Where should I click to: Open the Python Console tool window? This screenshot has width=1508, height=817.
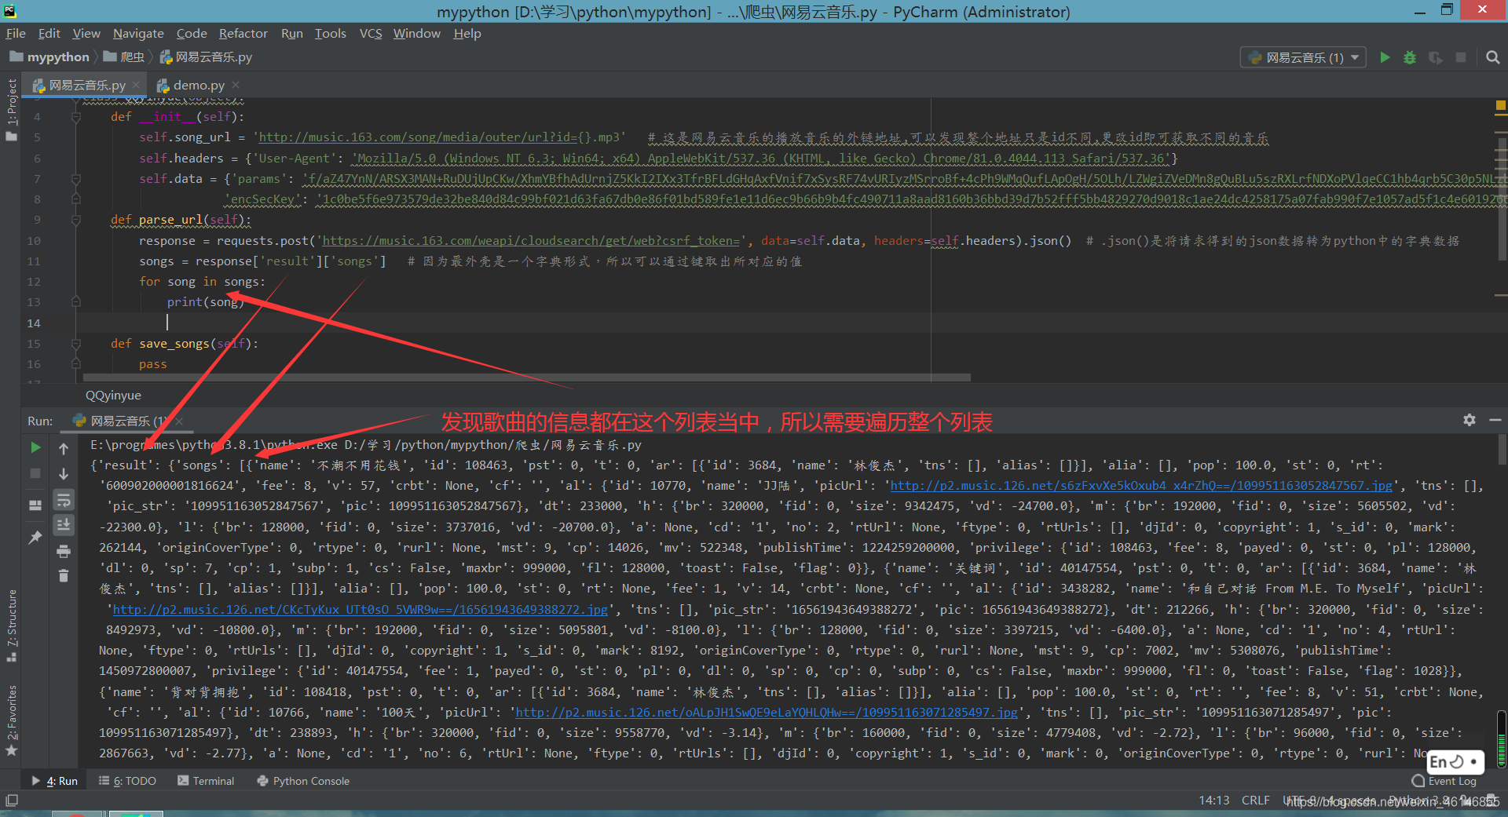[x=303, y=781]
